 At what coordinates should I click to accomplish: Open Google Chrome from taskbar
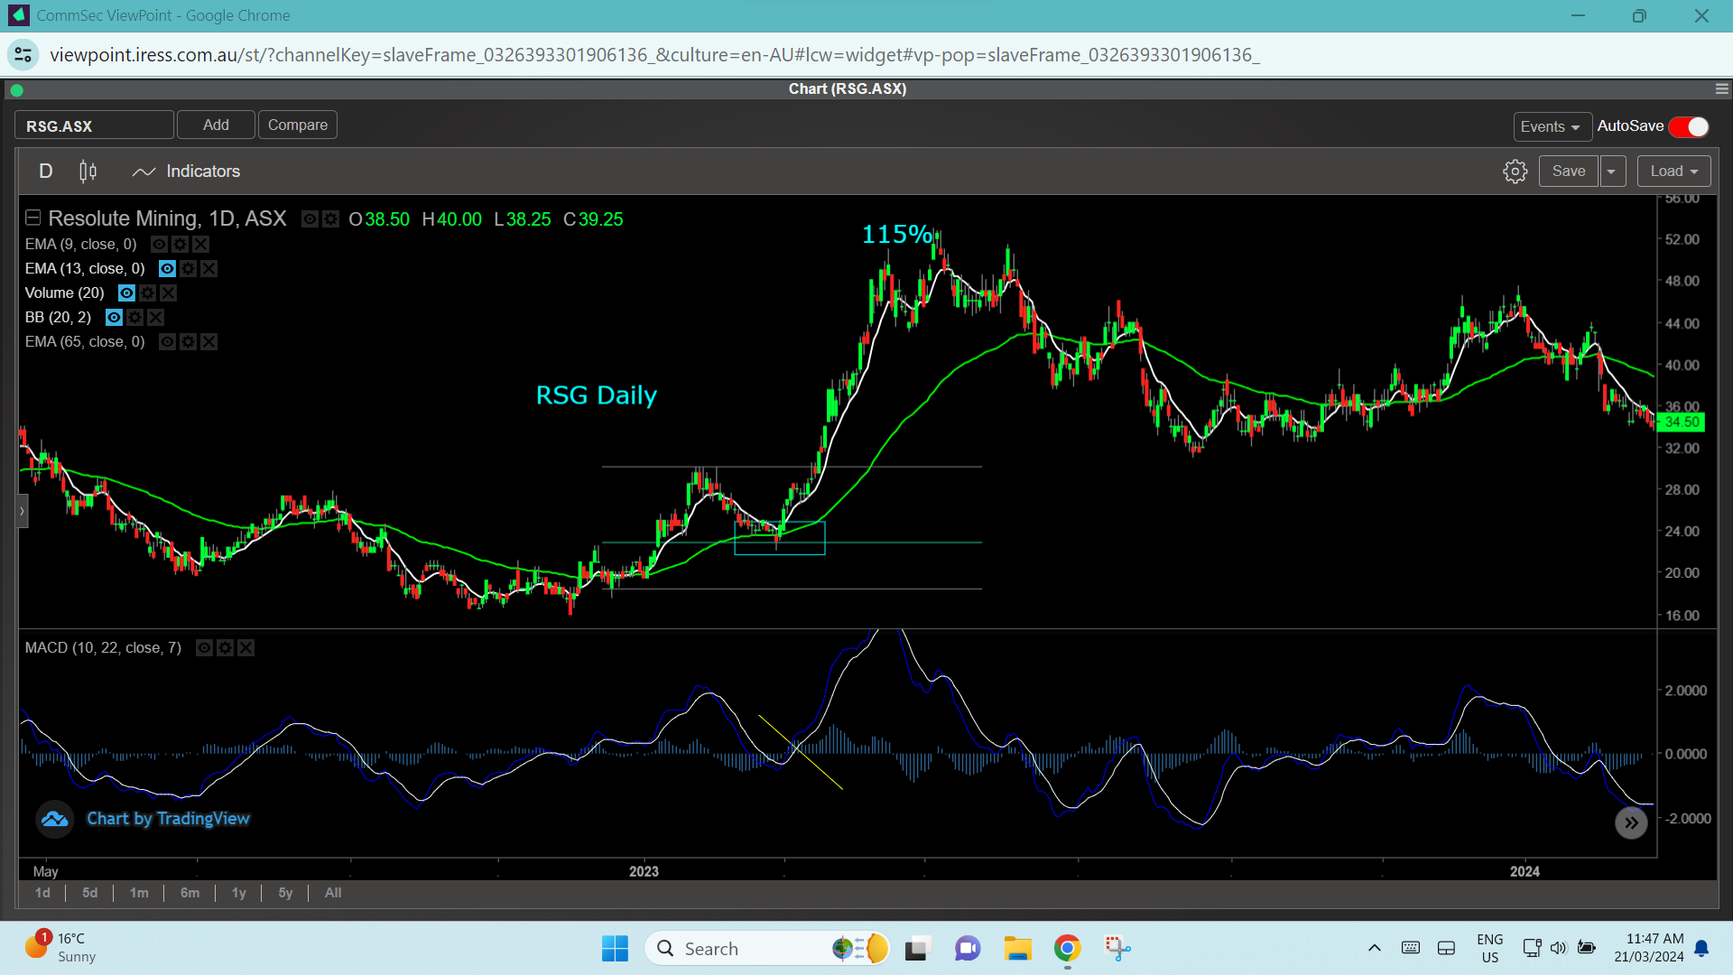pos(1068,949)
